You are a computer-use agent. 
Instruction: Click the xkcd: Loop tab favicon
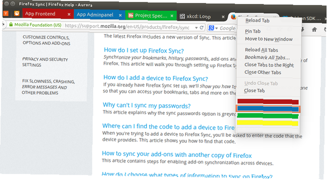(182, 16)
